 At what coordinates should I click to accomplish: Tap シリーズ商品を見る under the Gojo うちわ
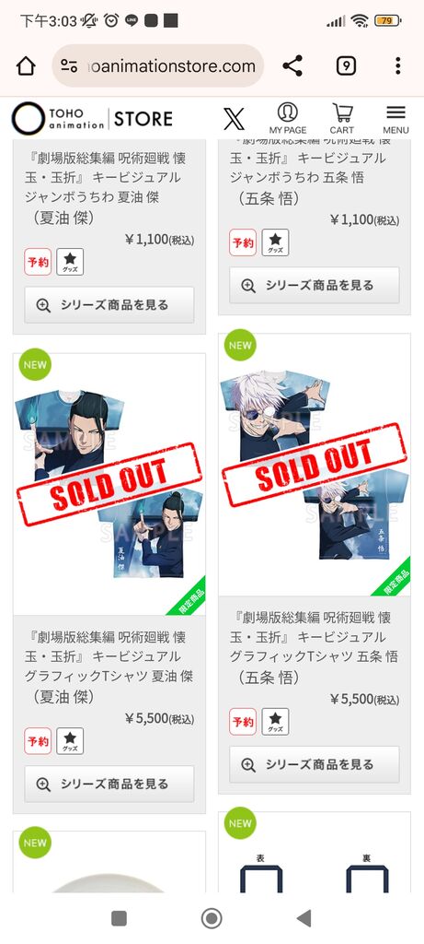(315, 285)
